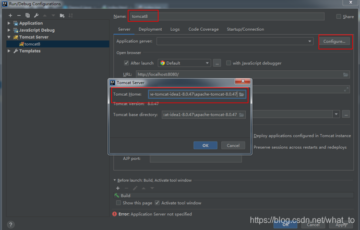Remove configuration with minus icon
The height and width of the screenshot is (230, 360).
point(19,15)
